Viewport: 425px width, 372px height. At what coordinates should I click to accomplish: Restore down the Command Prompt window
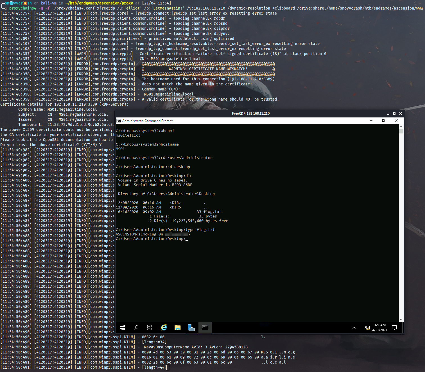[384, 121]
